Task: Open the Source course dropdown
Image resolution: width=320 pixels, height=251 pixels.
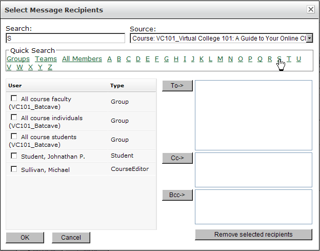Action: point(309,38)
